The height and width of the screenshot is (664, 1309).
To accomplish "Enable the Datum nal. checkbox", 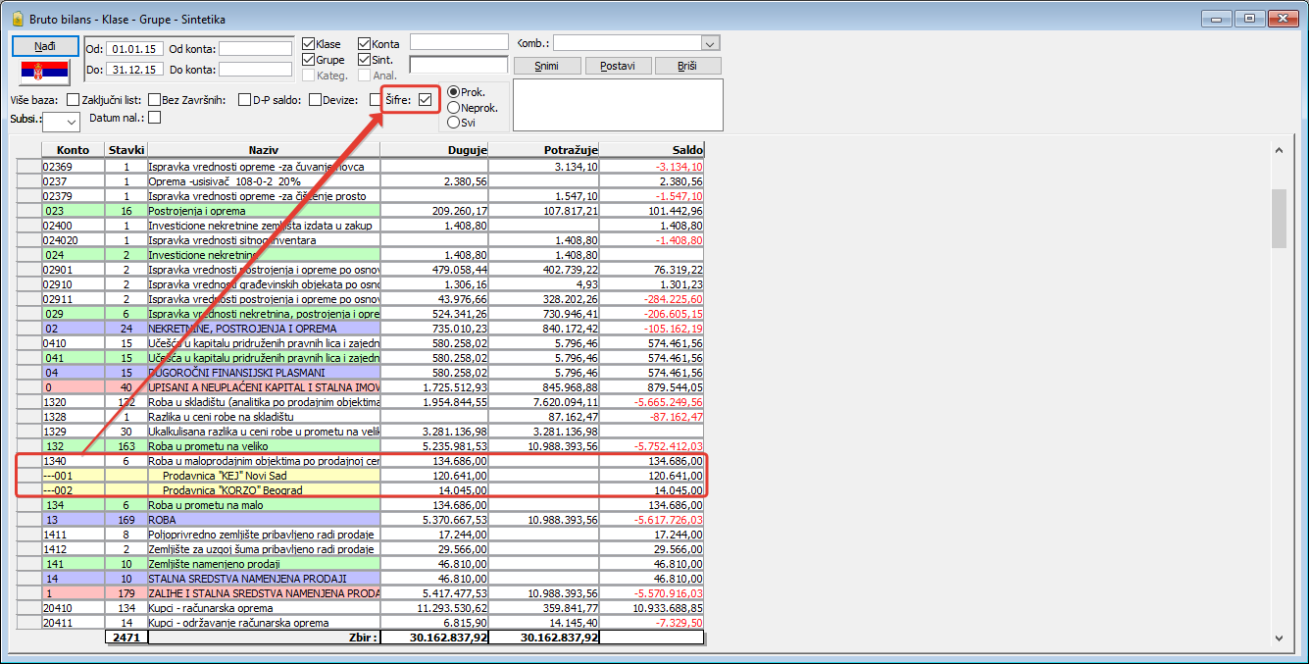I will 154,119.
